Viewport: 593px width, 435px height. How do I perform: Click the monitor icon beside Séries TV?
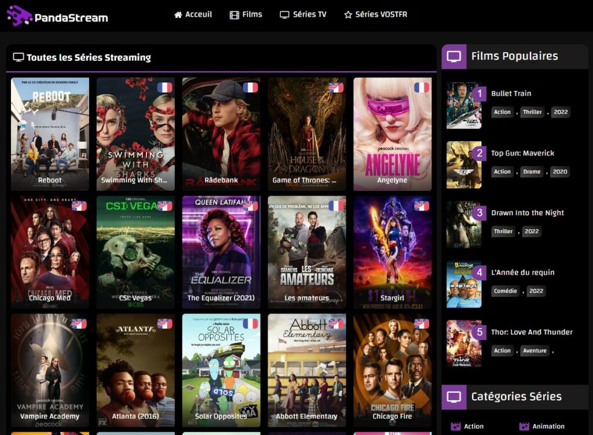point(284,15)
